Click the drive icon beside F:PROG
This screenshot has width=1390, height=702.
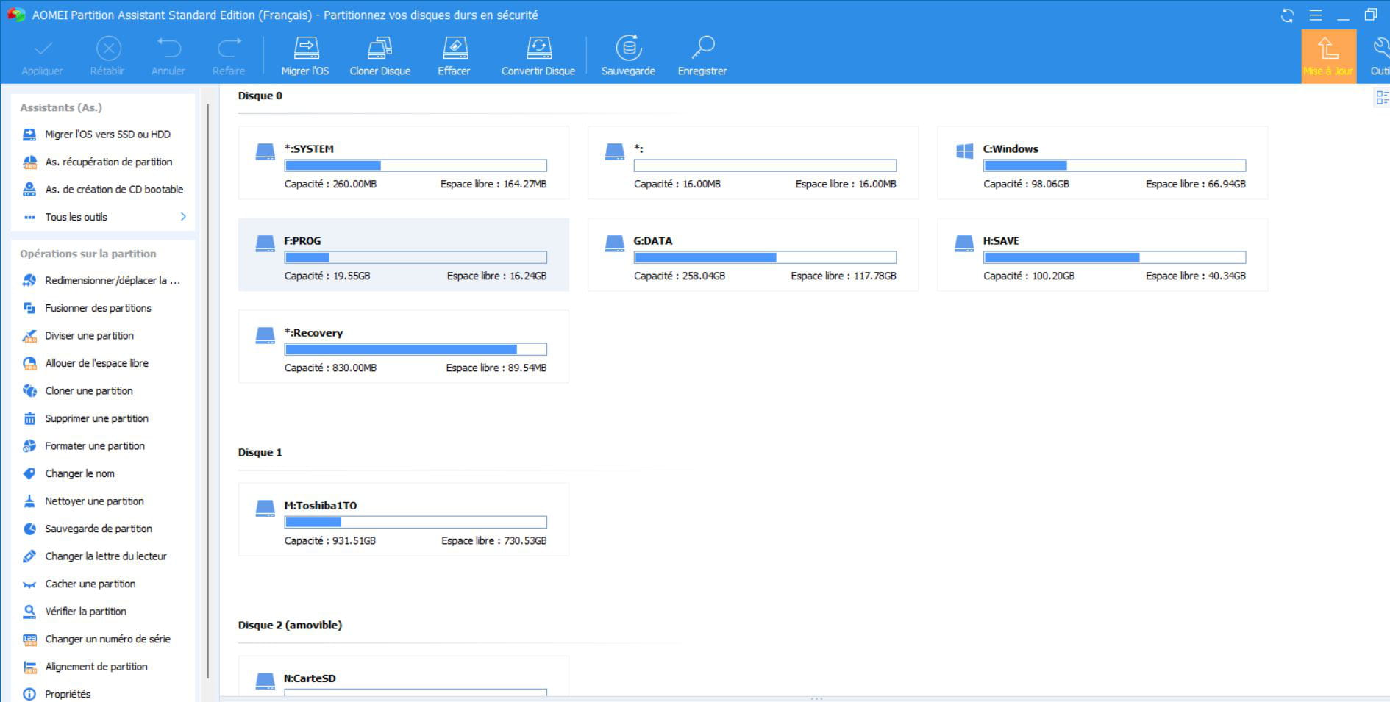(x=265, y=243)
